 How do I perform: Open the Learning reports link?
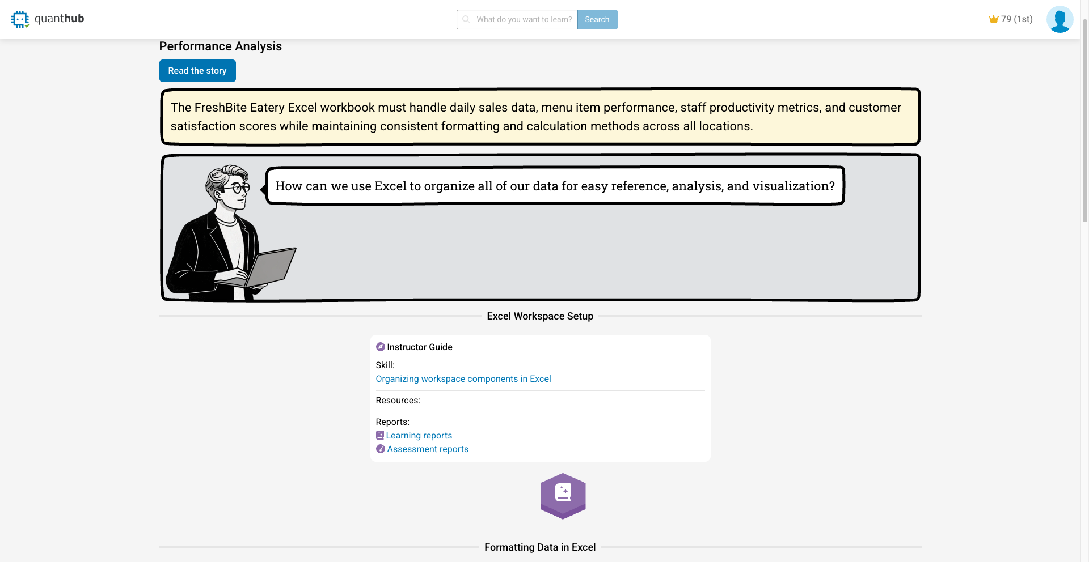click(419, 435)
